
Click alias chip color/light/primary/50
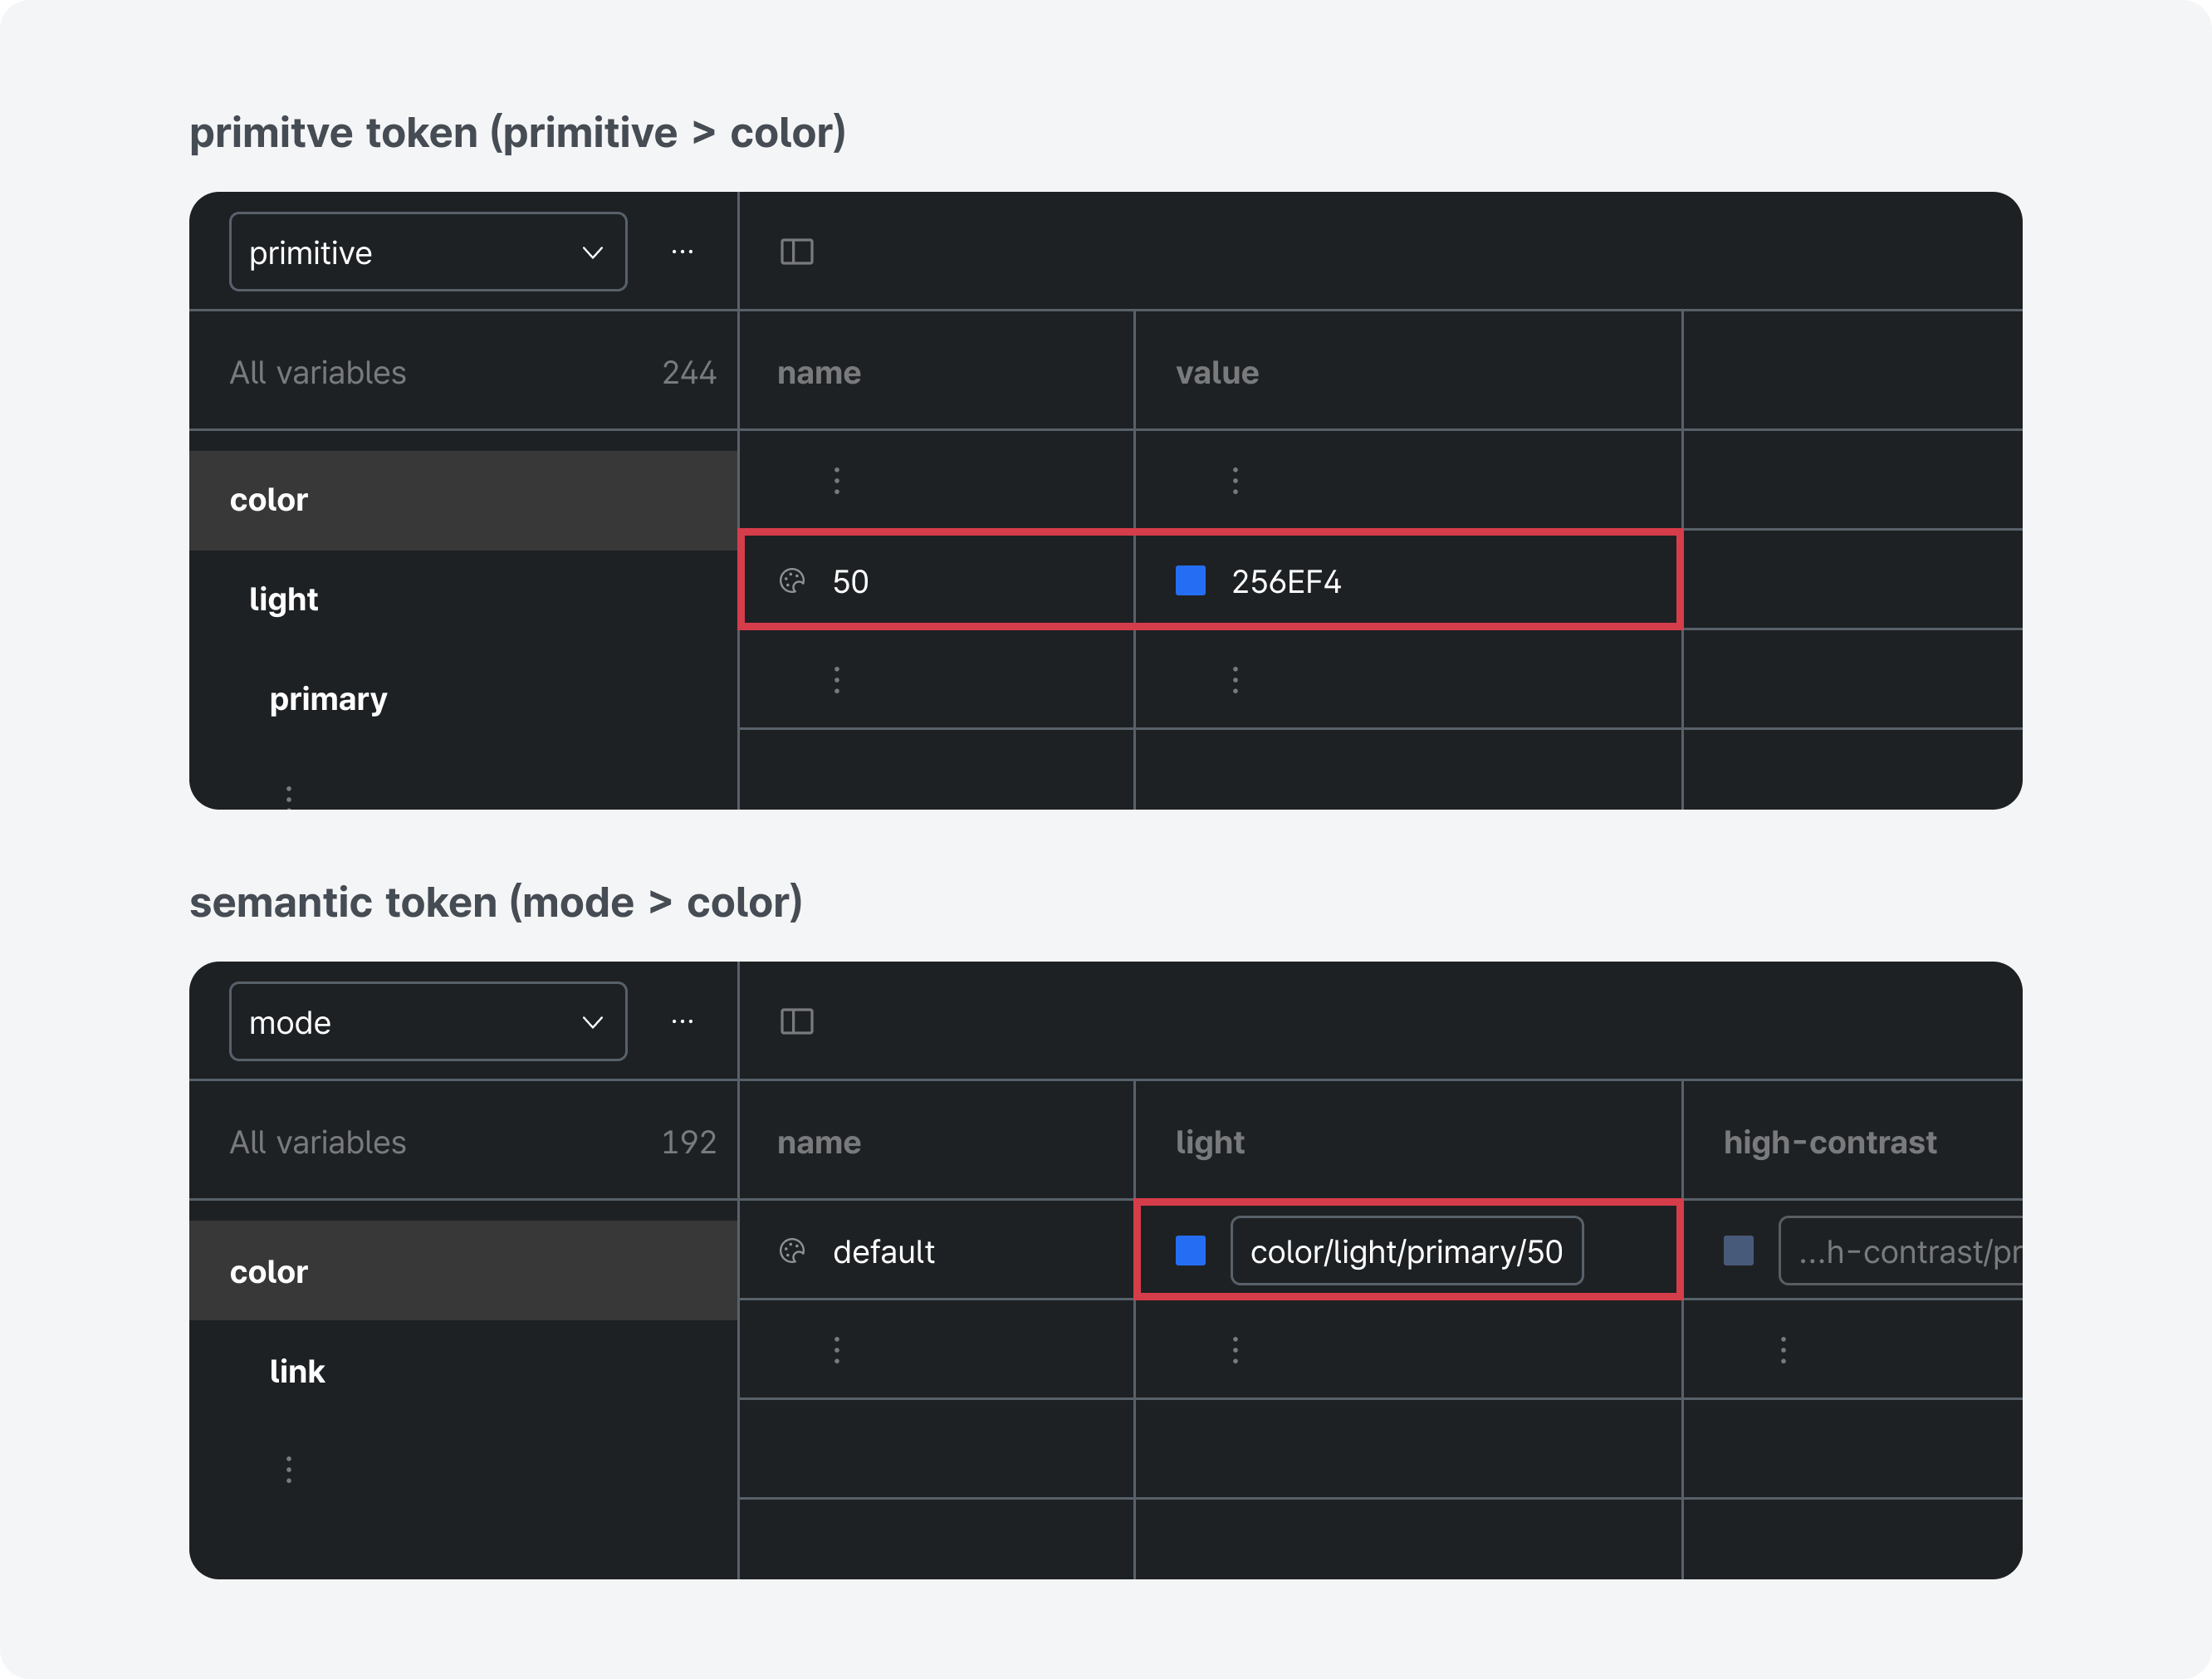1407,1251
